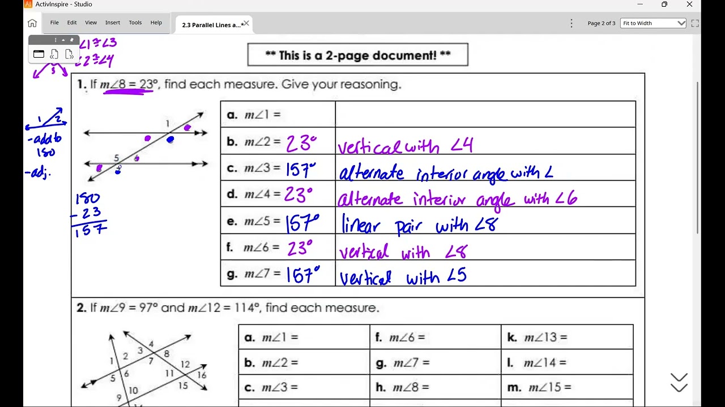Click problem 2 'If m∠9 = 97°' statement

click(x=228, y=308)
